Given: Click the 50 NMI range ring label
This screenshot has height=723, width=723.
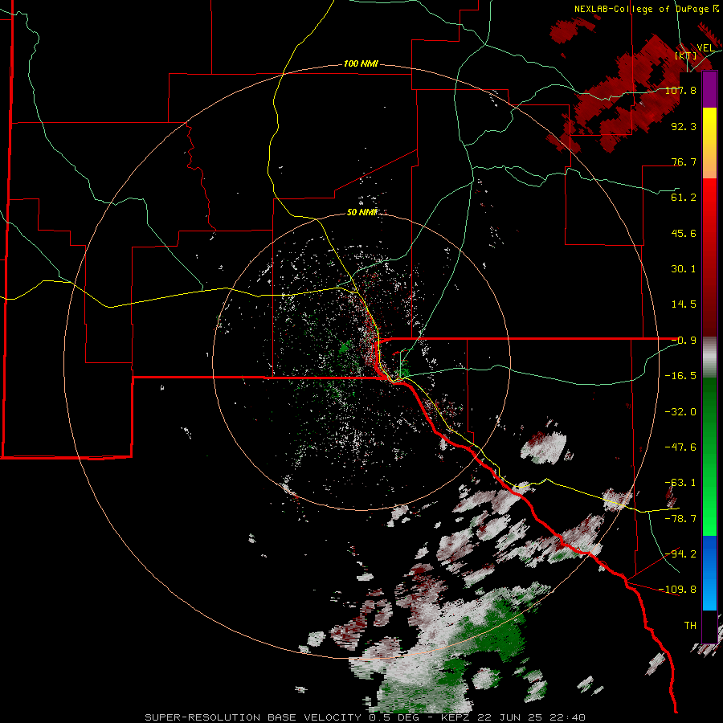Looking at the screenshot, I should 361,212.
